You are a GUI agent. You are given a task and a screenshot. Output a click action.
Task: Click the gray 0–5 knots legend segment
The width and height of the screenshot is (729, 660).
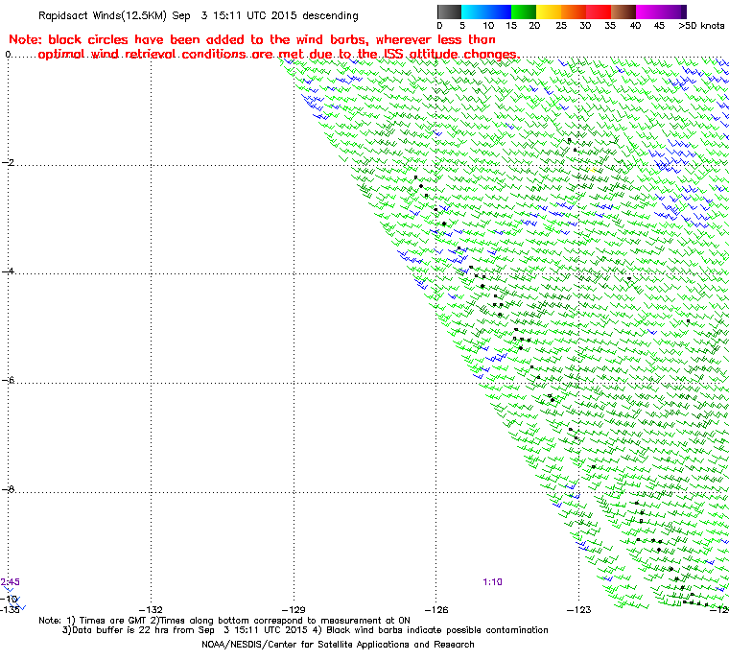tap(450, 12)
